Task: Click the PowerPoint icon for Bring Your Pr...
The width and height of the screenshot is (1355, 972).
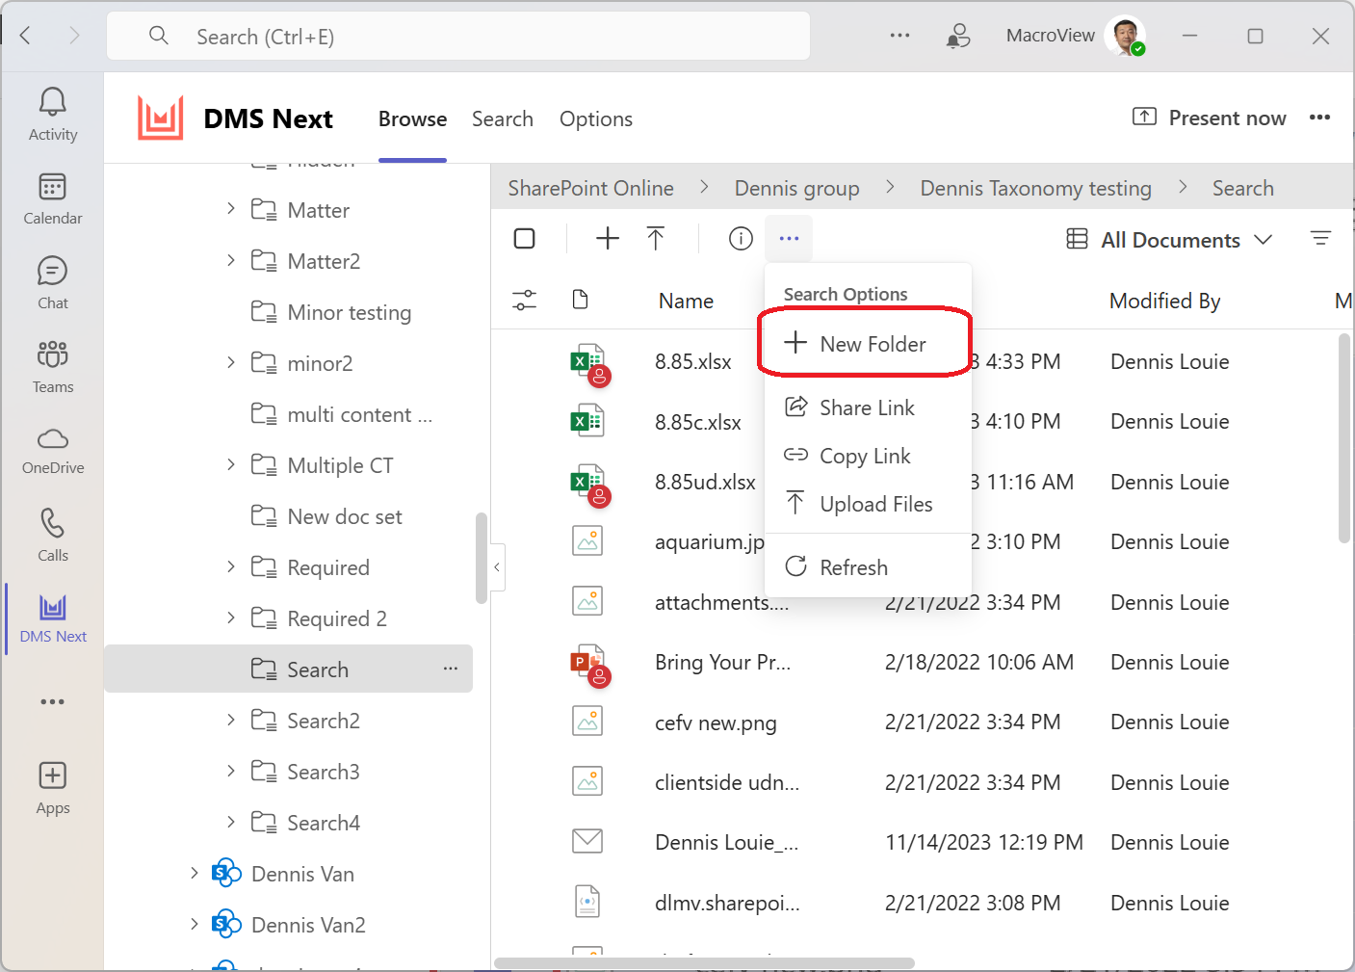Action: coord(589,665)
